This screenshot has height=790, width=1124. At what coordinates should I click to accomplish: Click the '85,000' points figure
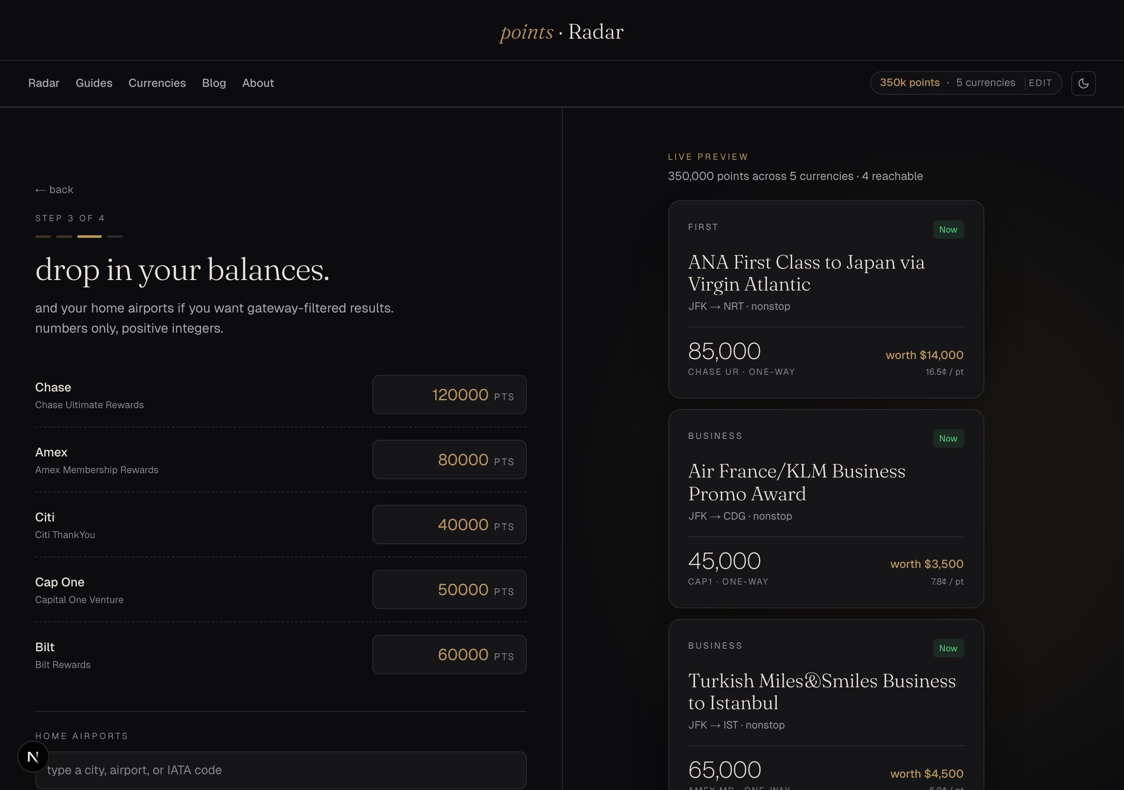[x=724, y=351]
